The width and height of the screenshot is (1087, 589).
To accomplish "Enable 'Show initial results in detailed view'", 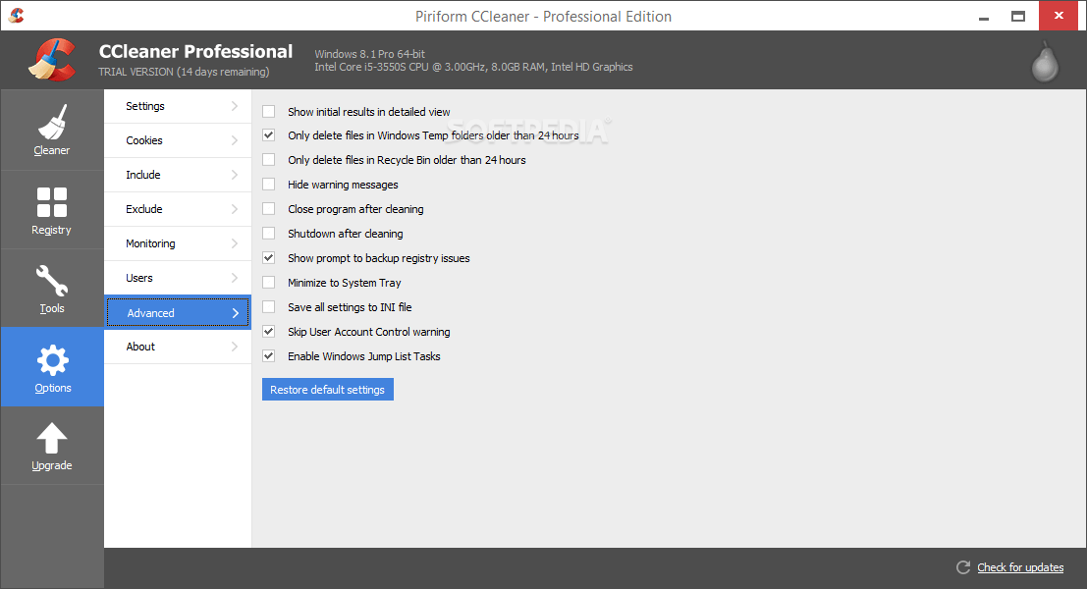I will (268, 111).
